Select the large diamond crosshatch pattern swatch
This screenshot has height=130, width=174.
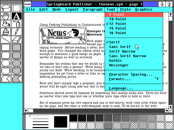[100, 126]
